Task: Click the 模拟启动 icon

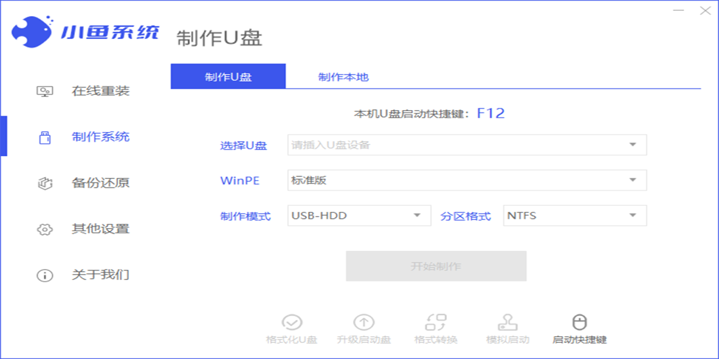Action: pos(507,323)
